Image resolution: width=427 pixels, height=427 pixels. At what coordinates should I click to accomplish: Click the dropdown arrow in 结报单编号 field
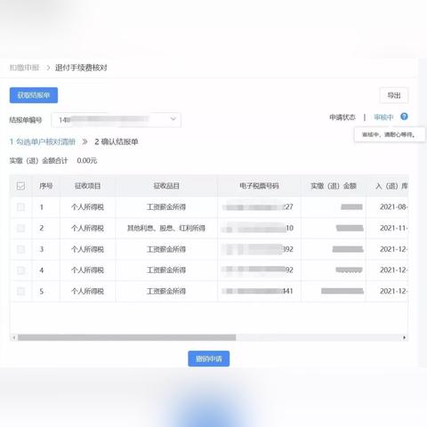173,119
